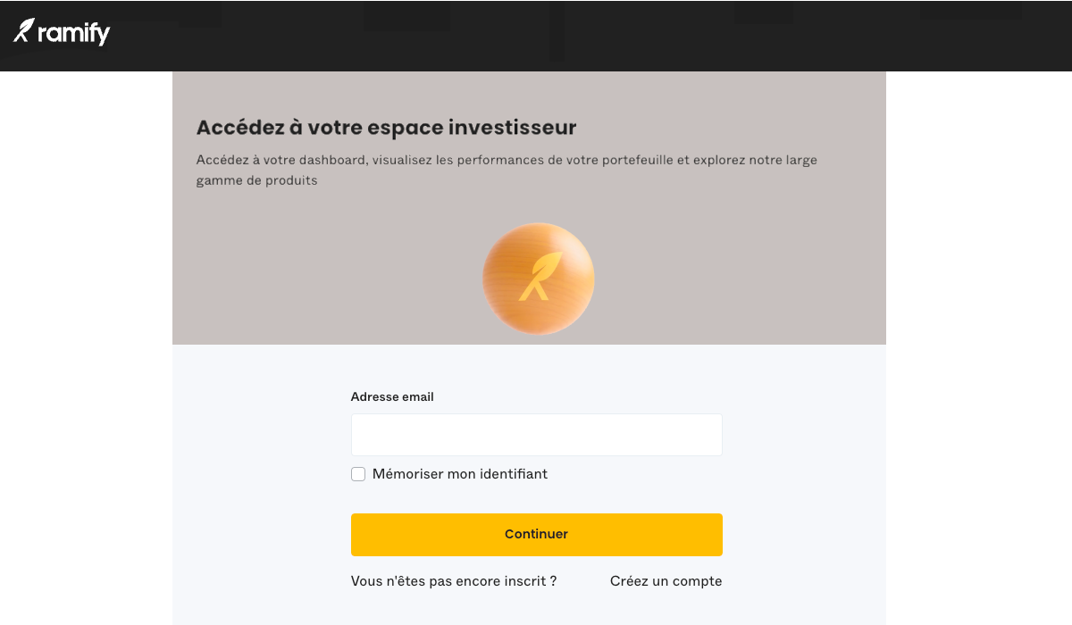1072x625 pixels.
Task: Click the "Mémoriser mon identifiant" label text
Action: point(459,474)
